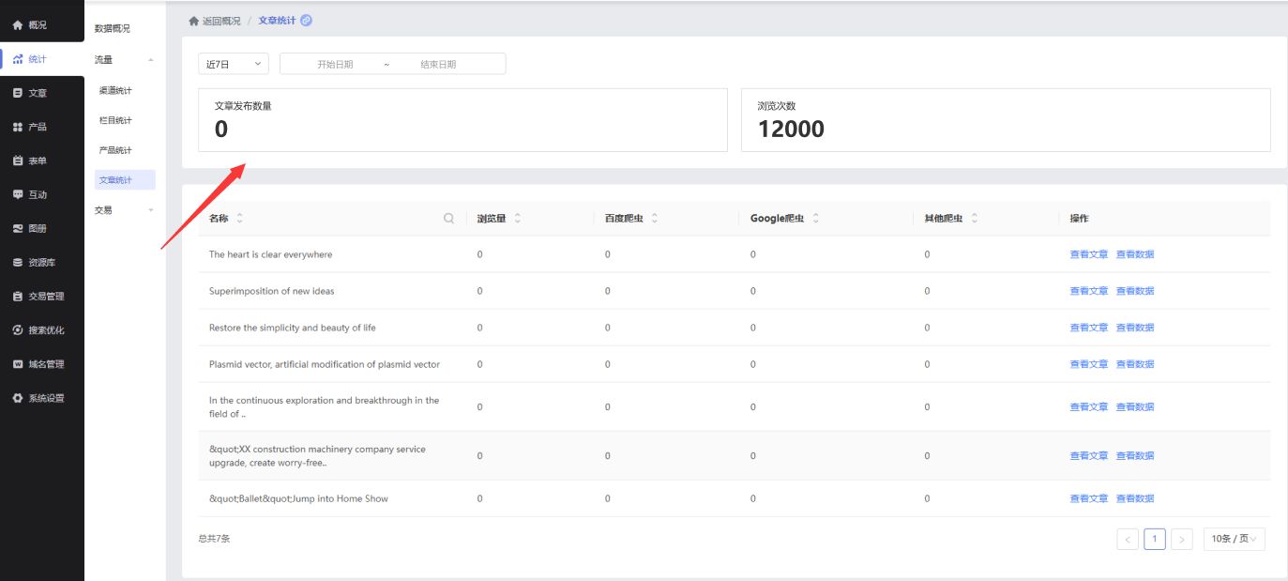Click 查看数据 for Ballet Jump into Home Show
This screenshot has width=1288, height=581.
1135,498
